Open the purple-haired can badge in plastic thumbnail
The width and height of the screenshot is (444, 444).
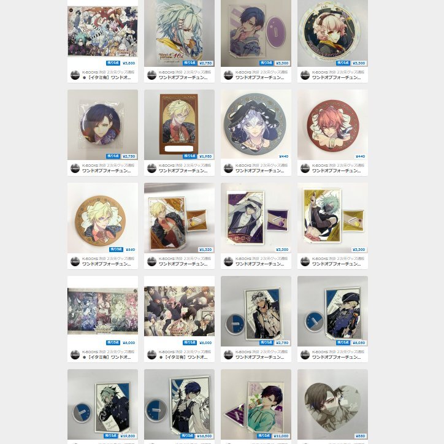coord(103,125)
